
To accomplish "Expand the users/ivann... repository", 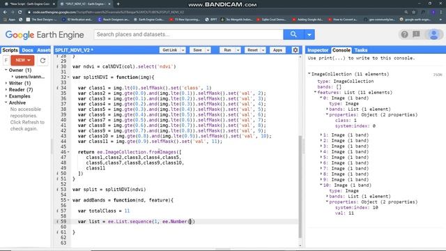I will [13, 77].
